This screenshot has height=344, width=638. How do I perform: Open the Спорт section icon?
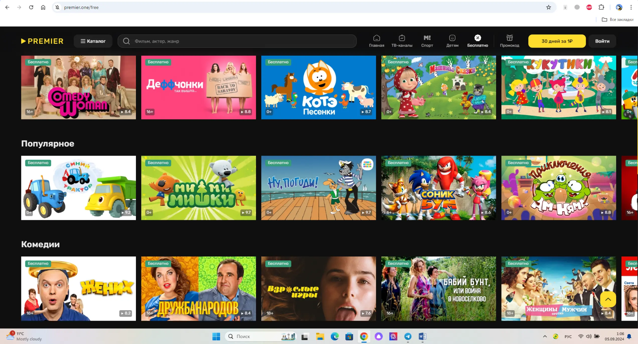click(427, 41)
